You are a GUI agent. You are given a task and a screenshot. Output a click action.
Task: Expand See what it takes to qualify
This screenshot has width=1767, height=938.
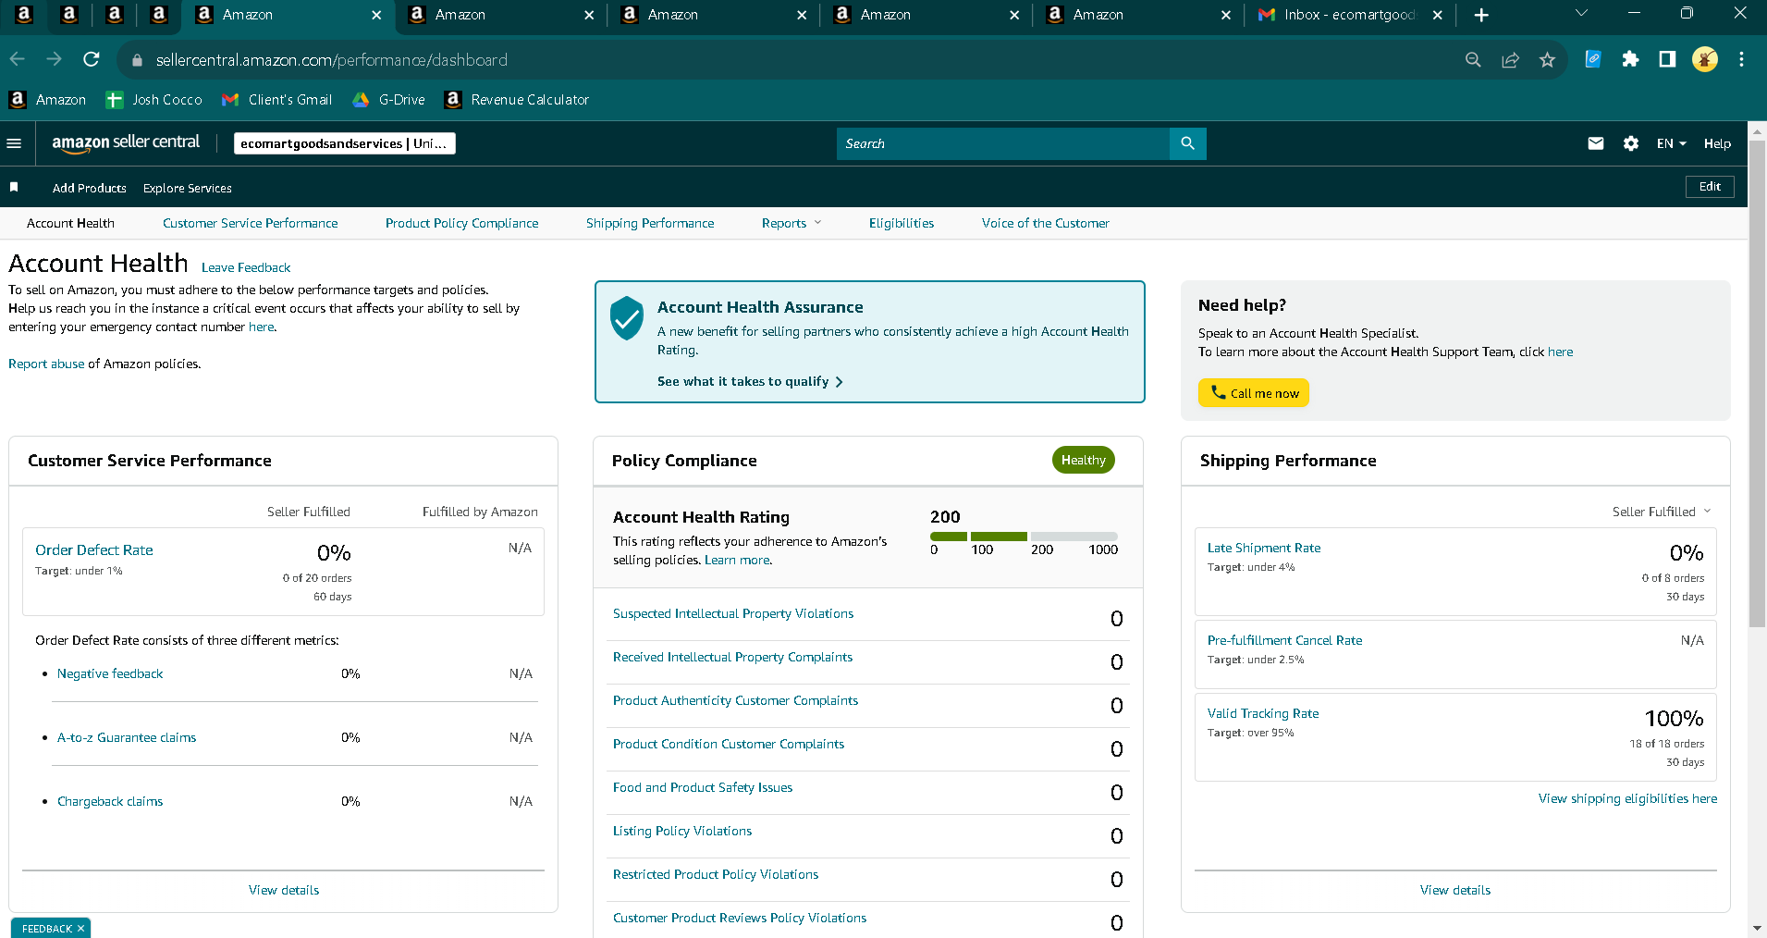click(750, 381)
